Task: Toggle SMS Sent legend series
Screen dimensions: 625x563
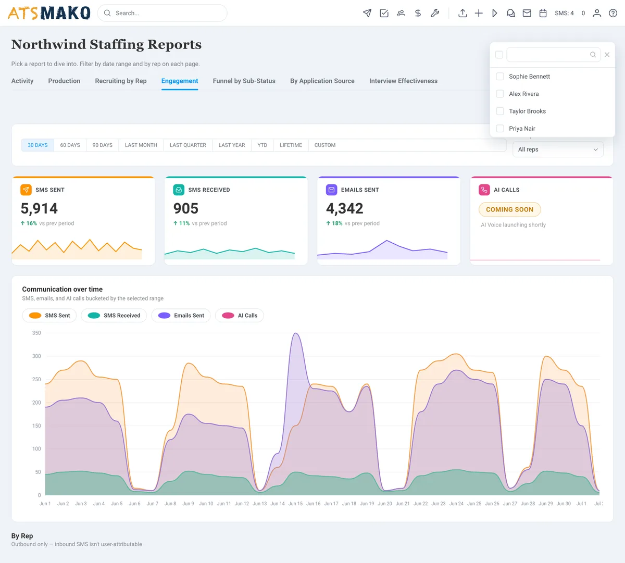Action: (x=49, y=316)
